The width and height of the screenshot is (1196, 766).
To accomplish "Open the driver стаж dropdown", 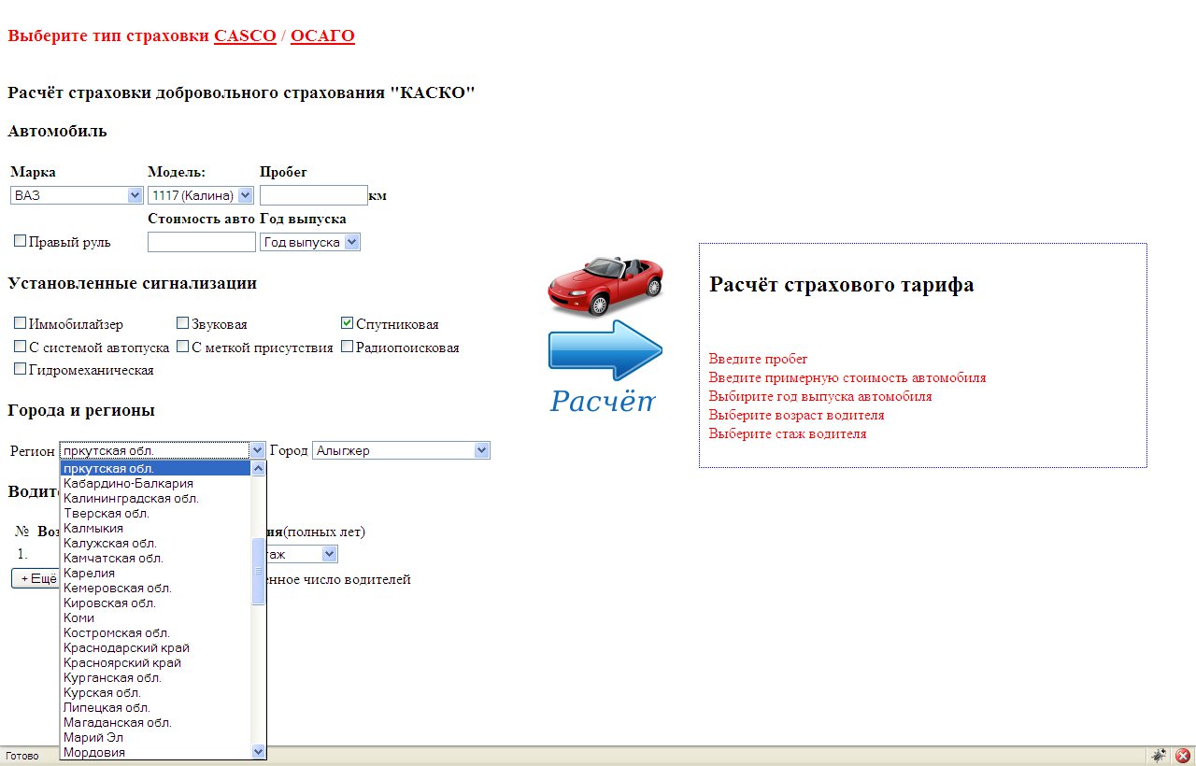I will tap(301, 554).
